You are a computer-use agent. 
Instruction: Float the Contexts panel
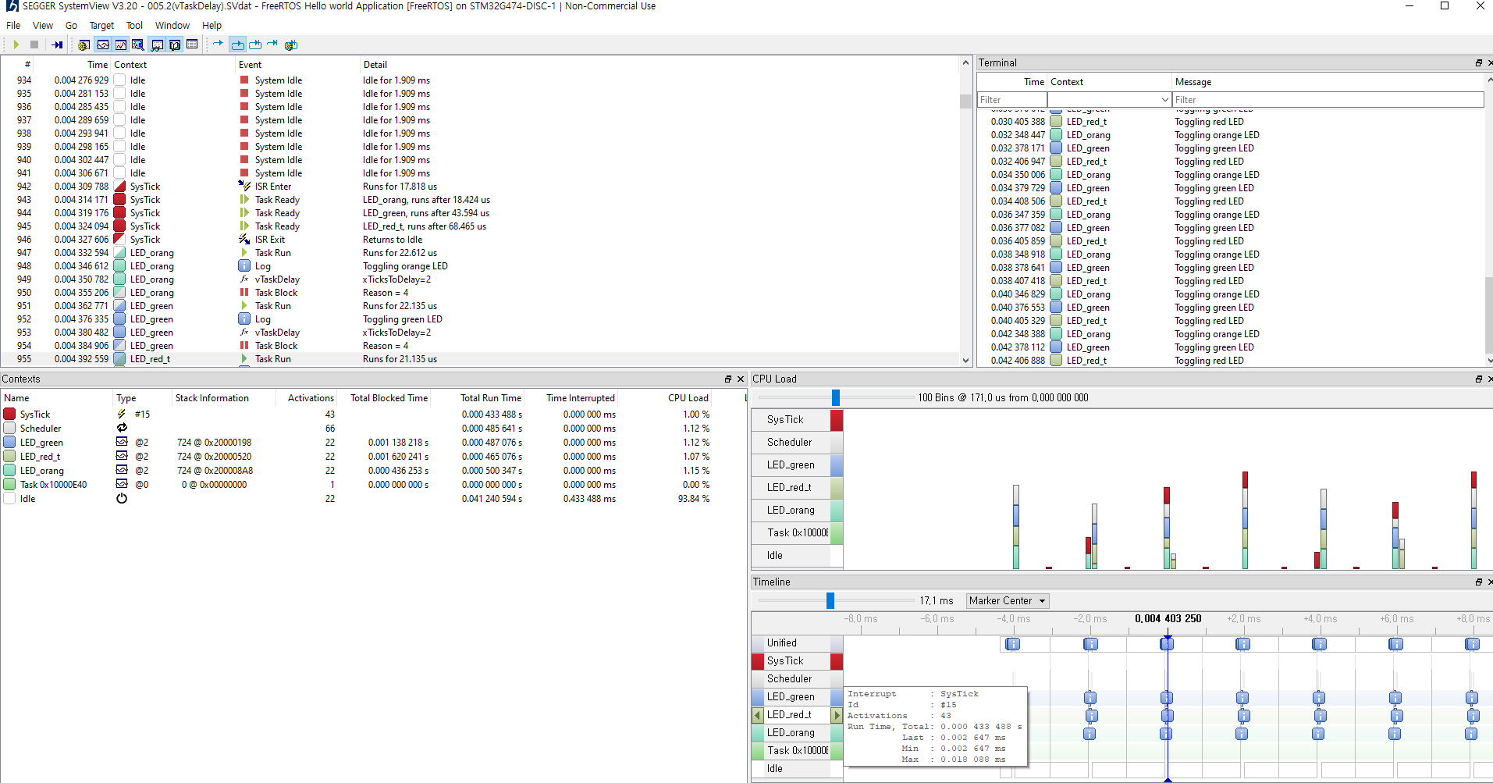pos(728,379)
